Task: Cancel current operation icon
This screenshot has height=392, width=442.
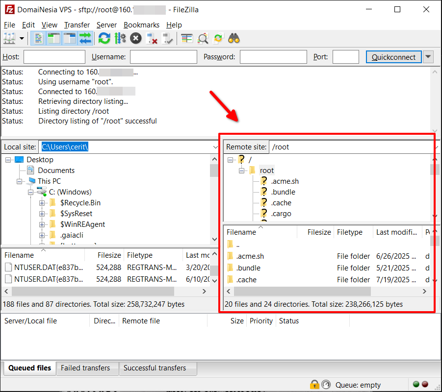Action: click(135, 38)
